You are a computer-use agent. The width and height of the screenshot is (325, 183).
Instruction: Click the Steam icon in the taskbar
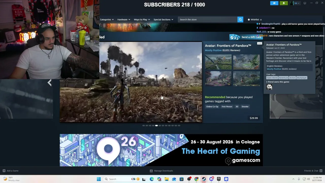pyautogui.click(x=204, y=179)
